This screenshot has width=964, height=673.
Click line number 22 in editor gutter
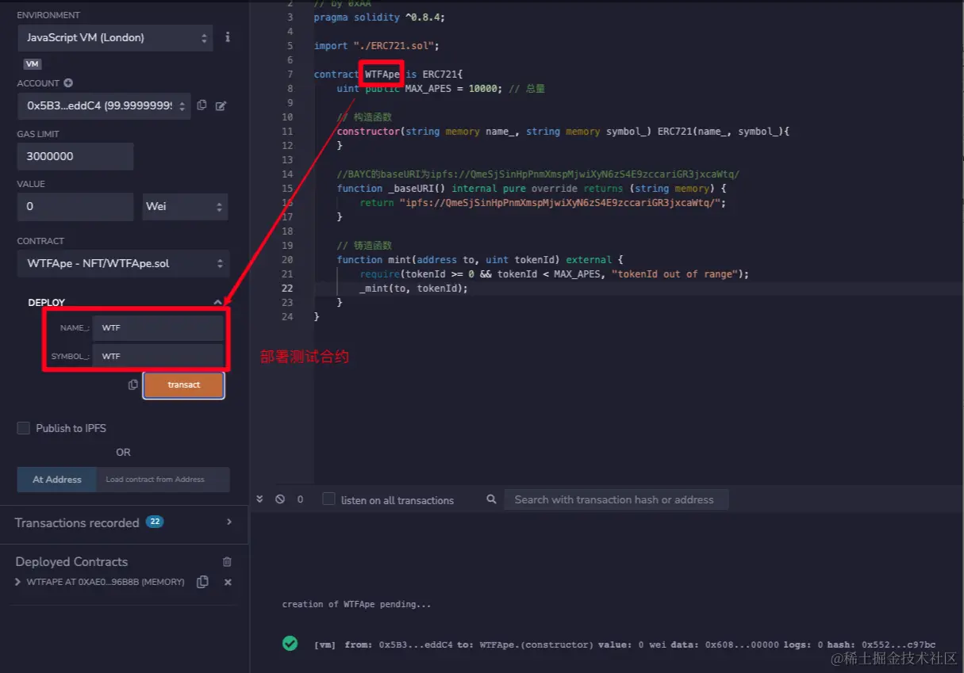pyautogui.click(x=286, y=288)
